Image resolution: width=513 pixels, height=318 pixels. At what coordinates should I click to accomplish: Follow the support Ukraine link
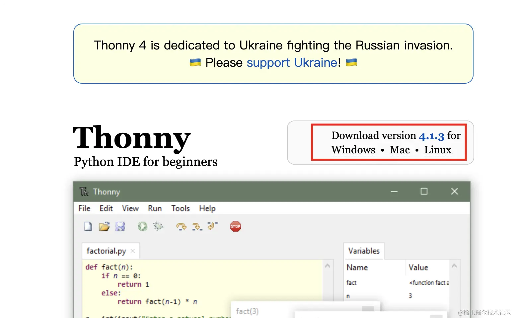click(292, 62)
